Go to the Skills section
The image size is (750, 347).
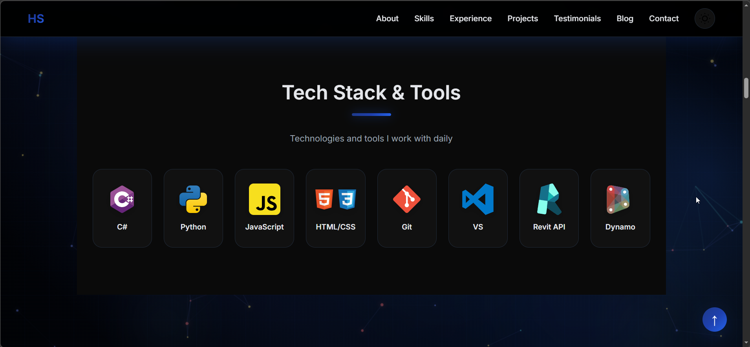424,18
